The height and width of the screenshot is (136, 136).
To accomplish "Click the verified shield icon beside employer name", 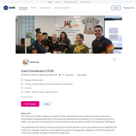I will [x=56, y=75].
